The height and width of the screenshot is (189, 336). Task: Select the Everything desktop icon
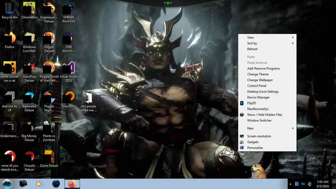[69, 99]
